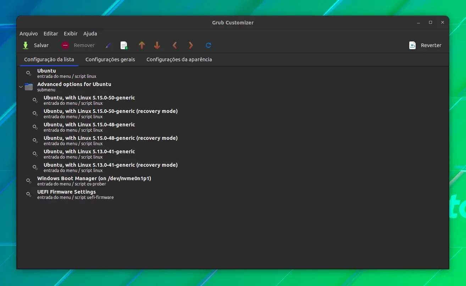Click gear icon of 5.15.0-48-generic recovery entry
Viewport: 466px width, 286px height.
coord(35,141)
